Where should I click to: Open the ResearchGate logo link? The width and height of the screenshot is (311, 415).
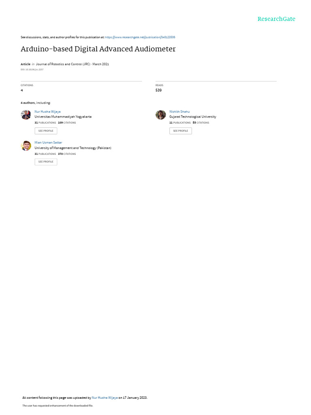coord(276,19)
